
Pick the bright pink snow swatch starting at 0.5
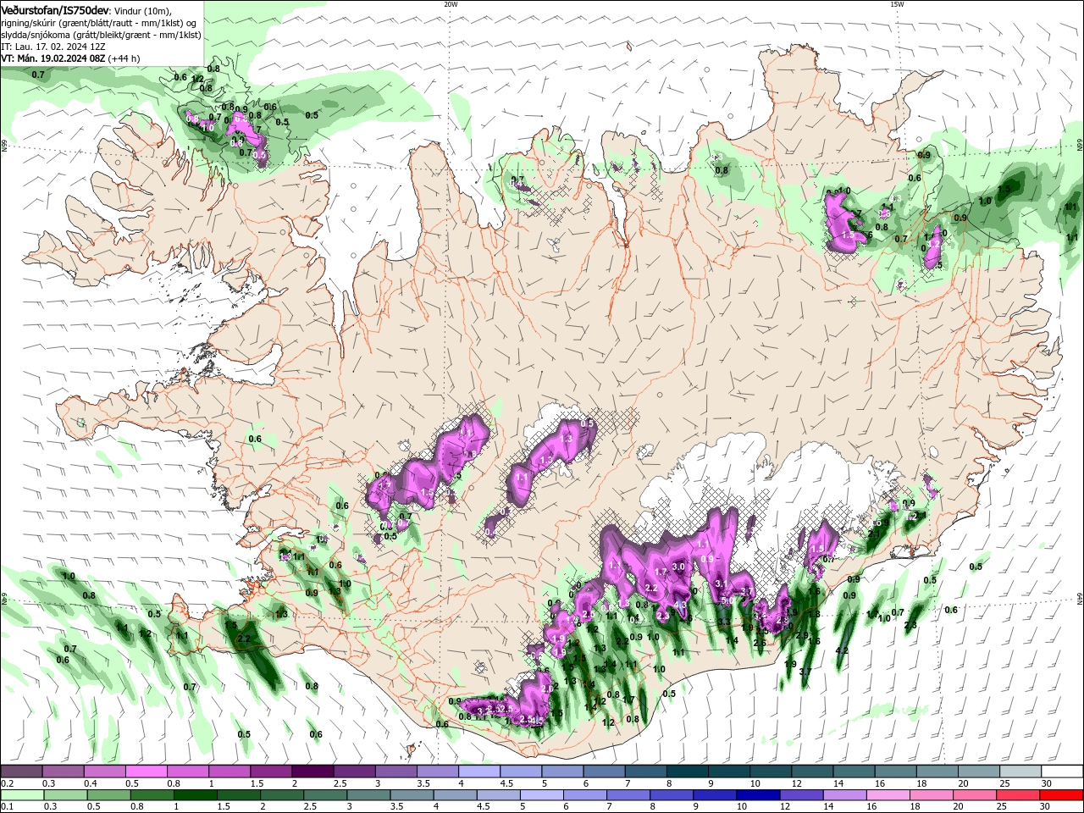[146, 772]
